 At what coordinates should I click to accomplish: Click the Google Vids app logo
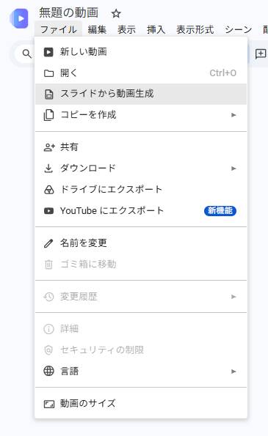pos(19,18)
